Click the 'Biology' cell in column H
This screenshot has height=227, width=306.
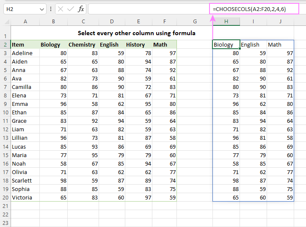tap(226, 44)
